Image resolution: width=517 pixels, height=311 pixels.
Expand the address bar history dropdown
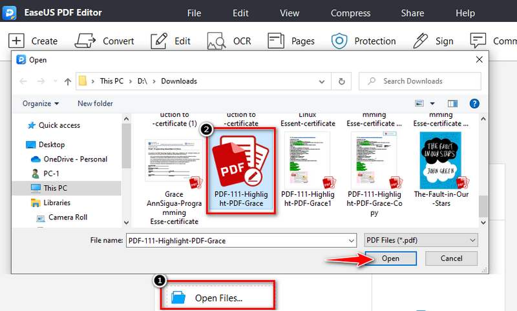322,81
